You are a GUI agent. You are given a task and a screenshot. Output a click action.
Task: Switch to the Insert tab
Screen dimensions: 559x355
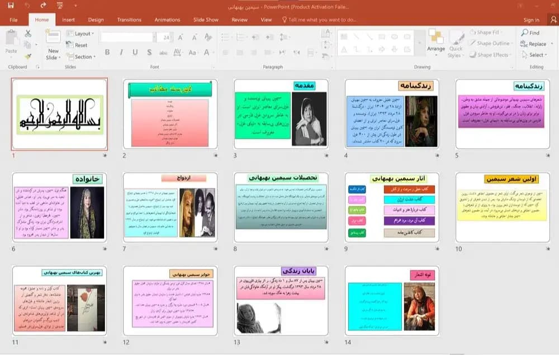click(68, 20)
